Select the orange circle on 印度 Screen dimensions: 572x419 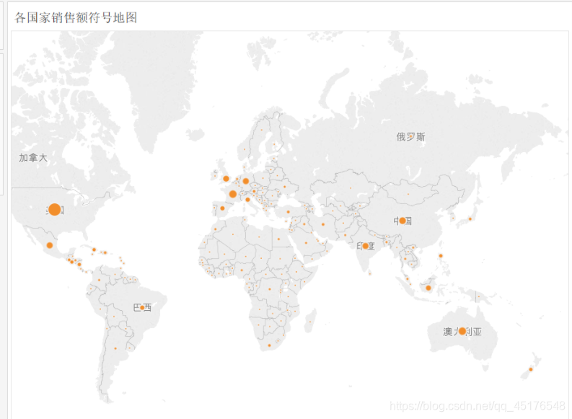366,246
